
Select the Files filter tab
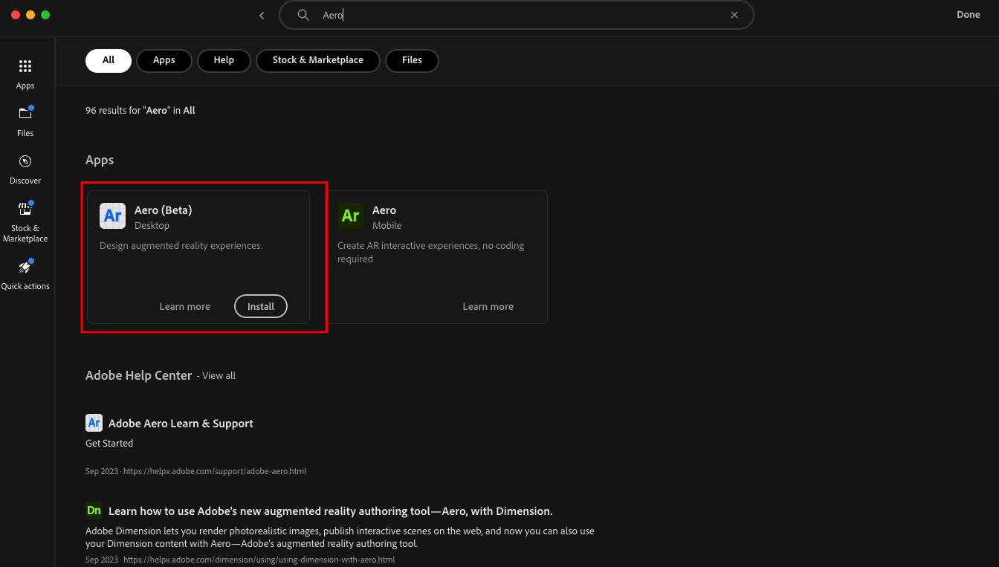pyautogui.click(x=412, y=60)
